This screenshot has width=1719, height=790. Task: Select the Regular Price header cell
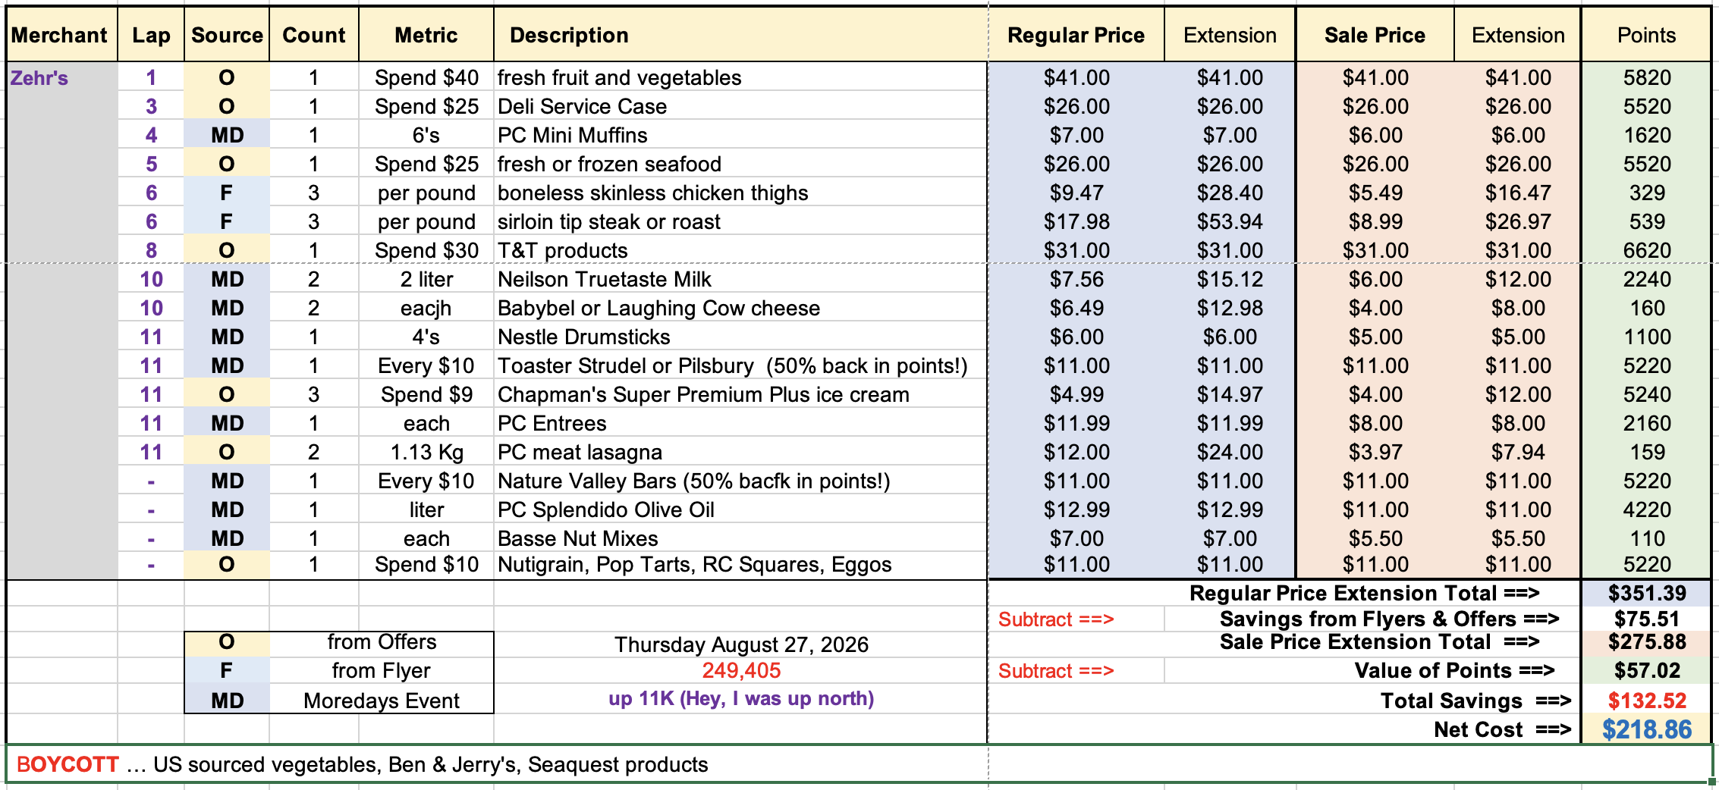pyautogui.click(x=1076, y=35)
